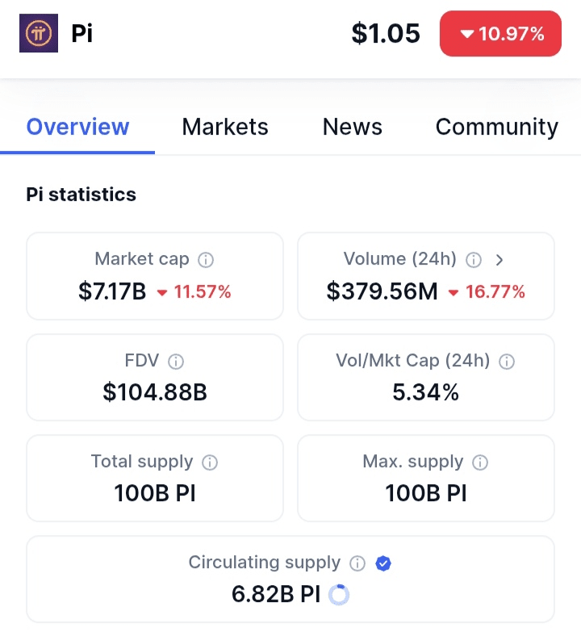Click the Max. supply info icon
The image size is (581, 636).
click(x=480, y=462)
